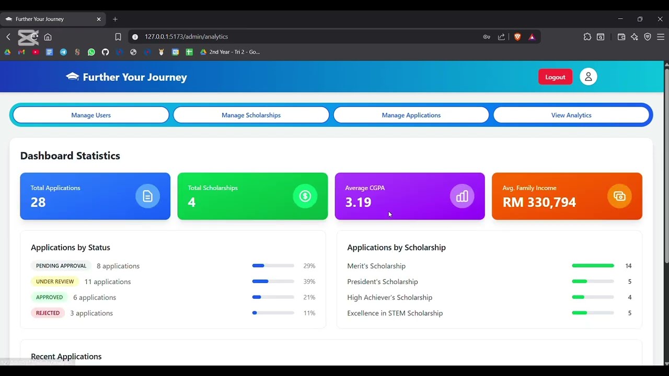Click the Dashboard Statistics heading
Image resolution: width=669 pixels, height=376 pixels.
coord(70,156)
